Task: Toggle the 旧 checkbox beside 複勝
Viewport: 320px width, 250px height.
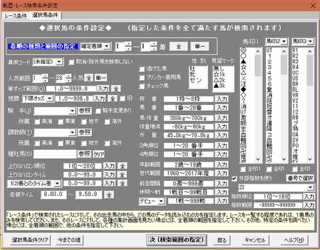Action: [x=122, y=98]
